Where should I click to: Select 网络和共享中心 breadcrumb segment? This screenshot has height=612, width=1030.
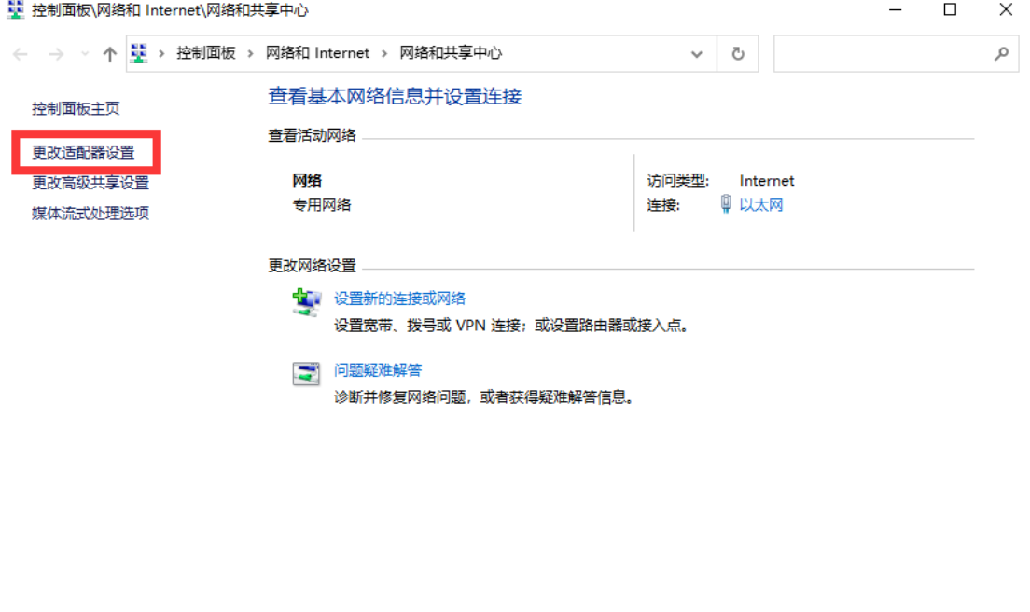point(451,53)
